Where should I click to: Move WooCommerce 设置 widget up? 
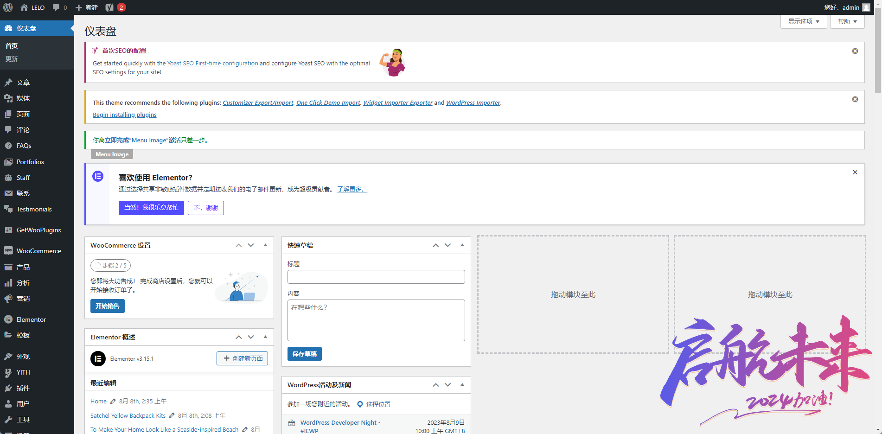(239, 245)
